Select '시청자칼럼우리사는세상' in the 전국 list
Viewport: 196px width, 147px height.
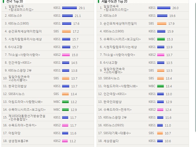click(25, 39)
